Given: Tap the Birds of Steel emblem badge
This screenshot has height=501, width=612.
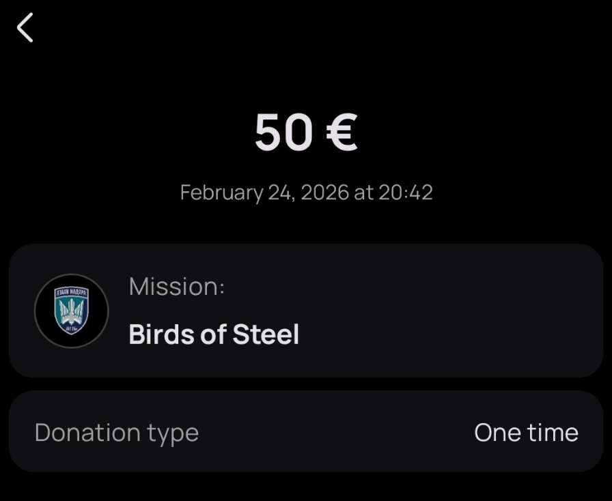Looking at the screenshot, I should (71, 311).
